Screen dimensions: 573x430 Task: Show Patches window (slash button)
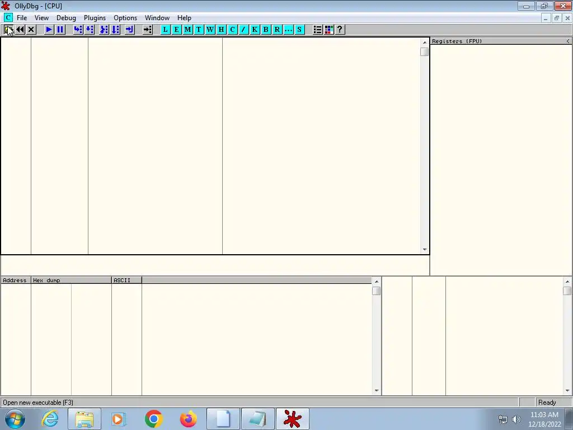(x=243, y=30)
